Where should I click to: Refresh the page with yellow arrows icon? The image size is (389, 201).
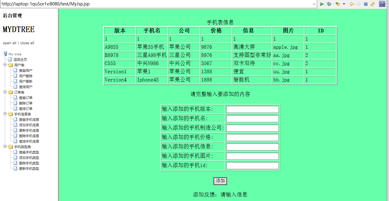(373, 4)
